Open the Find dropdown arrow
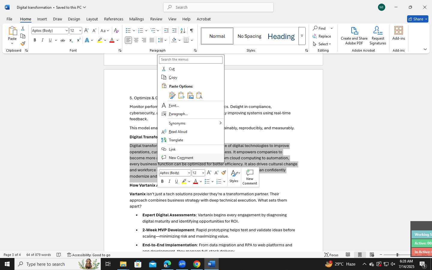Image resolution: width=432 pixels, height=270 pixels. [x=331, y=28]
